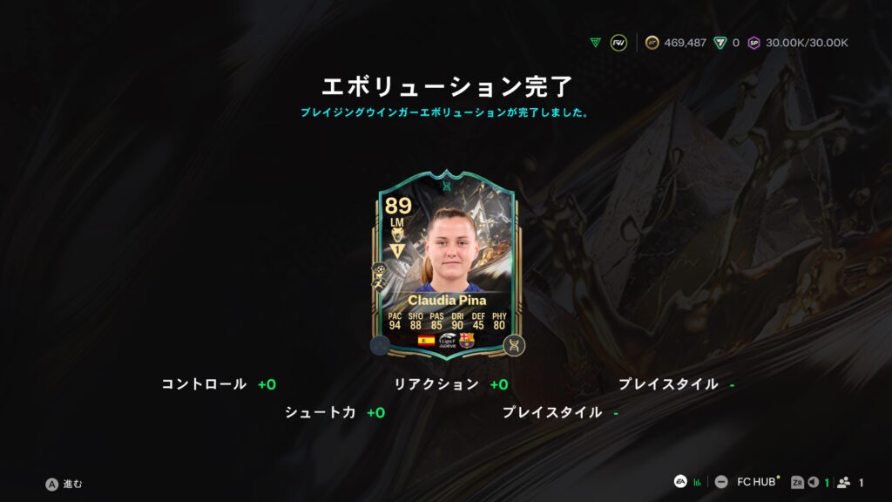Click the evolution DNA badge on card corner
Screen dimensions: 892x502
(514, 345)
